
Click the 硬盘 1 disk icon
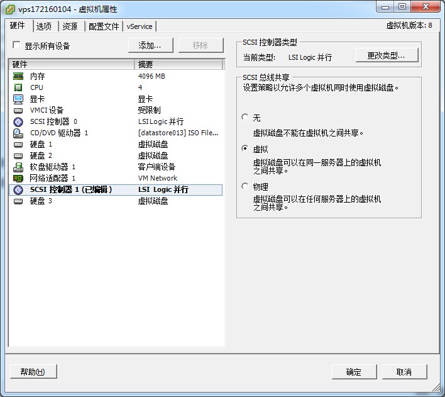(18, 144)
